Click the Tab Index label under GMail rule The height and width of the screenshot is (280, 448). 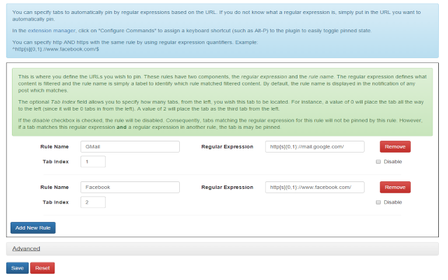(x=56, y=162)
